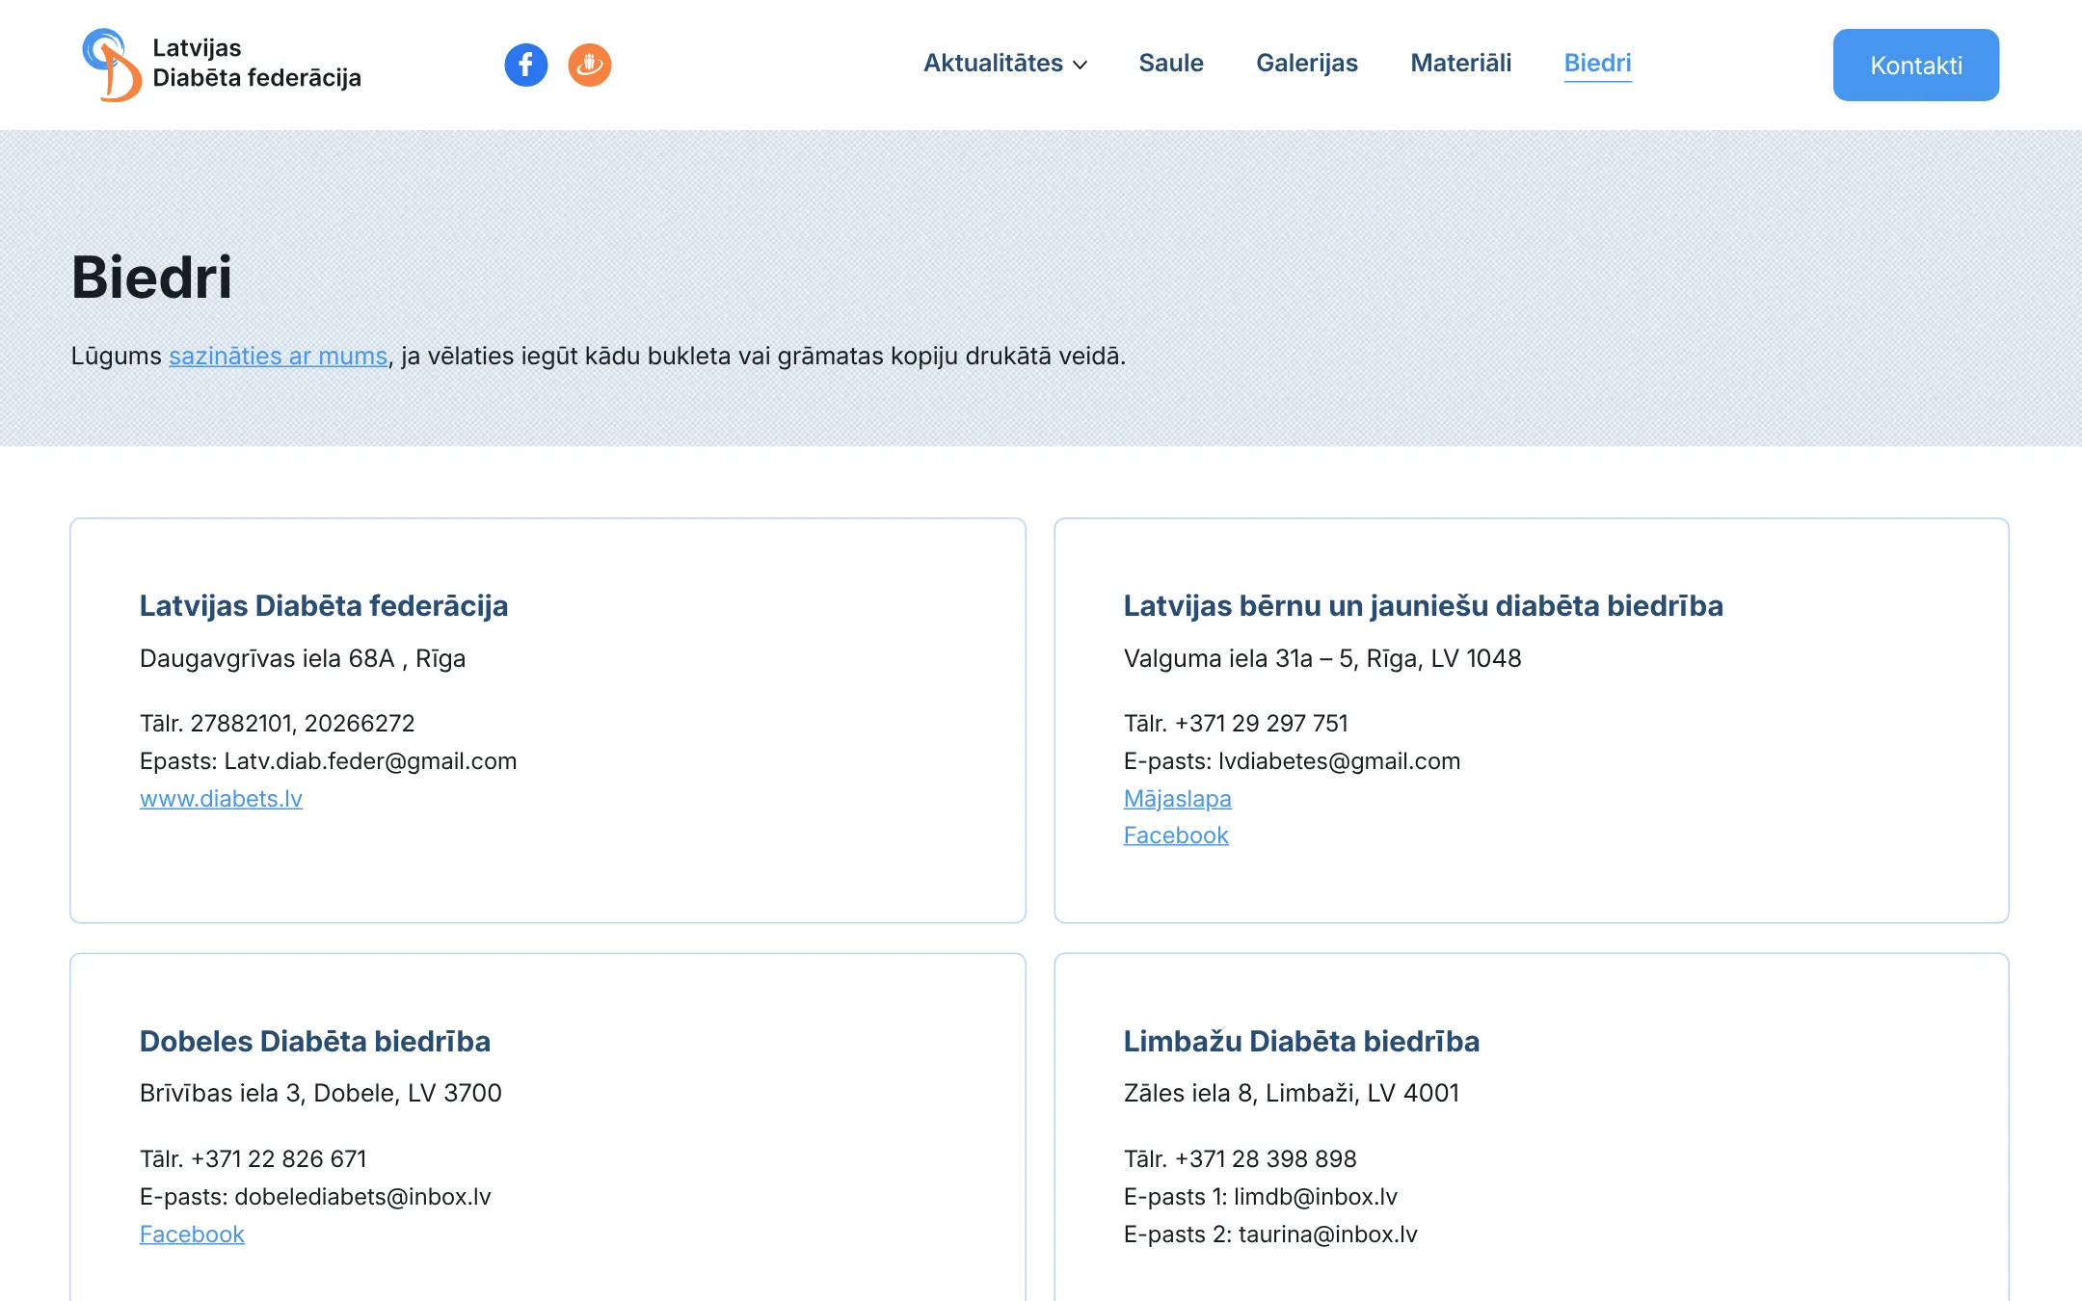This screenshot has height=1301, width=2082.
Task: Click the 'Biedri' page heading
Action: [x=151, y=278]
